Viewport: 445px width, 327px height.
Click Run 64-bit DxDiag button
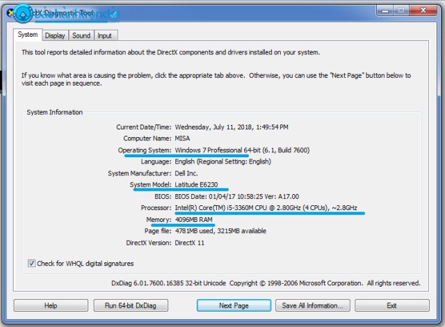click(131, 305)
